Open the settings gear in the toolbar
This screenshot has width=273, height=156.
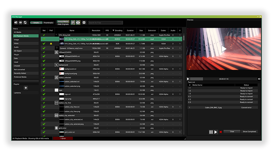tap(84, 23)
